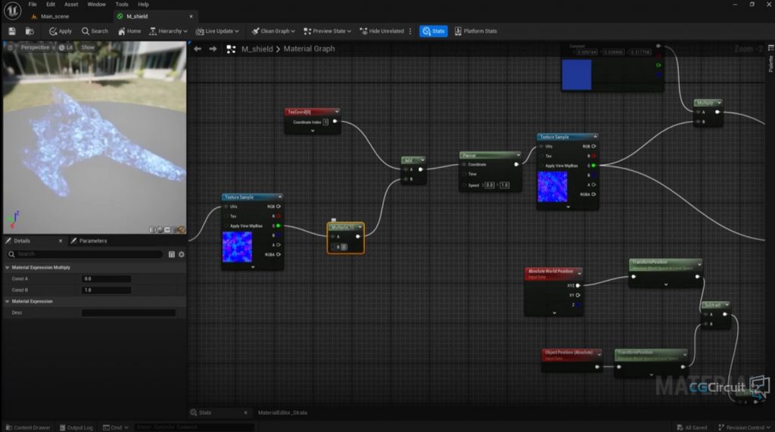
Task: Close the bottom Stats tab
Action: point(246,413)
